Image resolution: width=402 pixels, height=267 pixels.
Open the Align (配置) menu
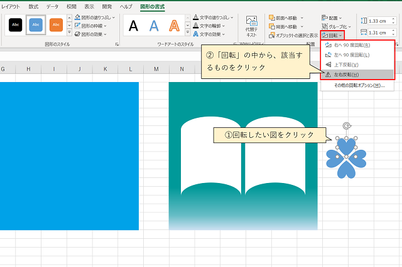pos(332,18)
